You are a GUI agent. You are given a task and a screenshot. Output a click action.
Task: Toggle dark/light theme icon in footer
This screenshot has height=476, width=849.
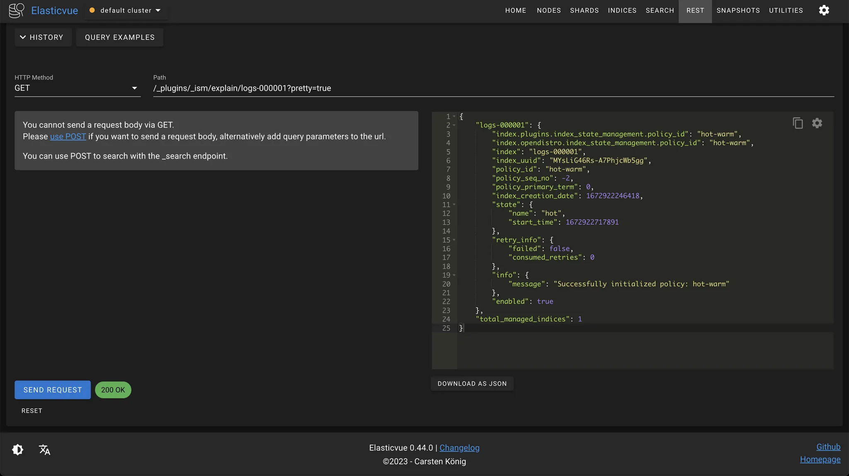[18, 449]
